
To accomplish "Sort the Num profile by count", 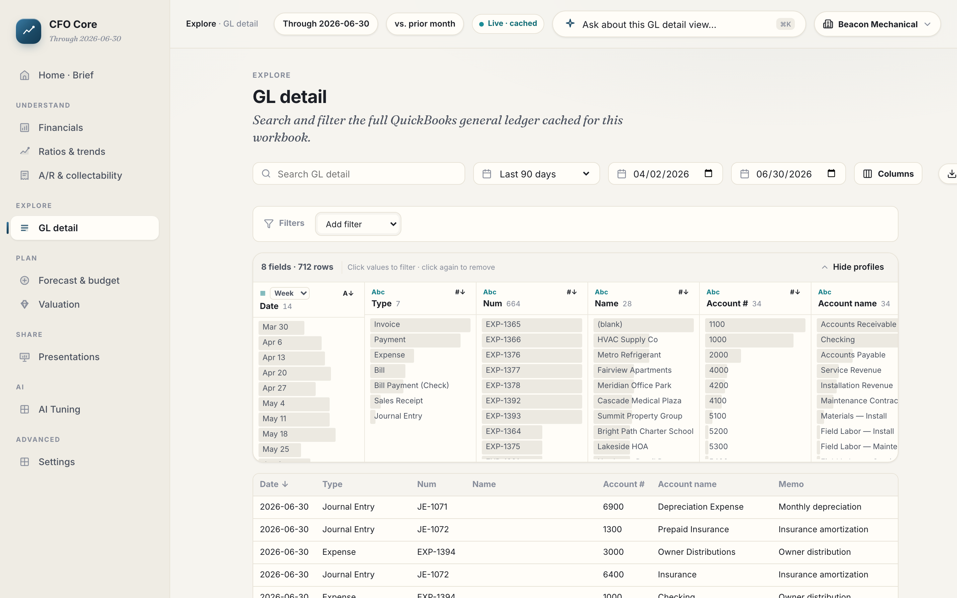I will tap(572, 292).
